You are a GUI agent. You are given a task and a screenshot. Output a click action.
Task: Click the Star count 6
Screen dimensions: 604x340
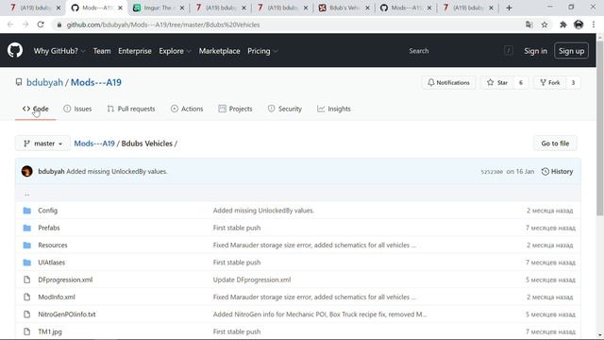tap(521, 82)
